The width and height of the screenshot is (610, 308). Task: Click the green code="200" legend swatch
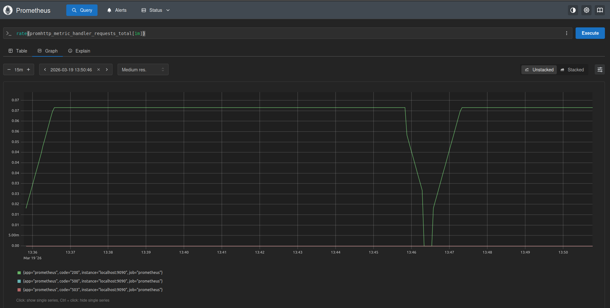[19, 273]
